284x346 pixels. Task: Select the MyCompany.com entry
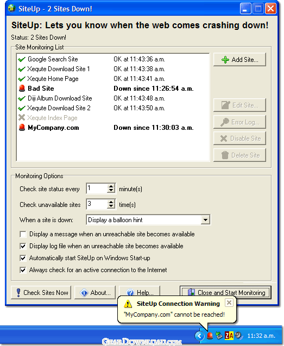click(113, 128)
